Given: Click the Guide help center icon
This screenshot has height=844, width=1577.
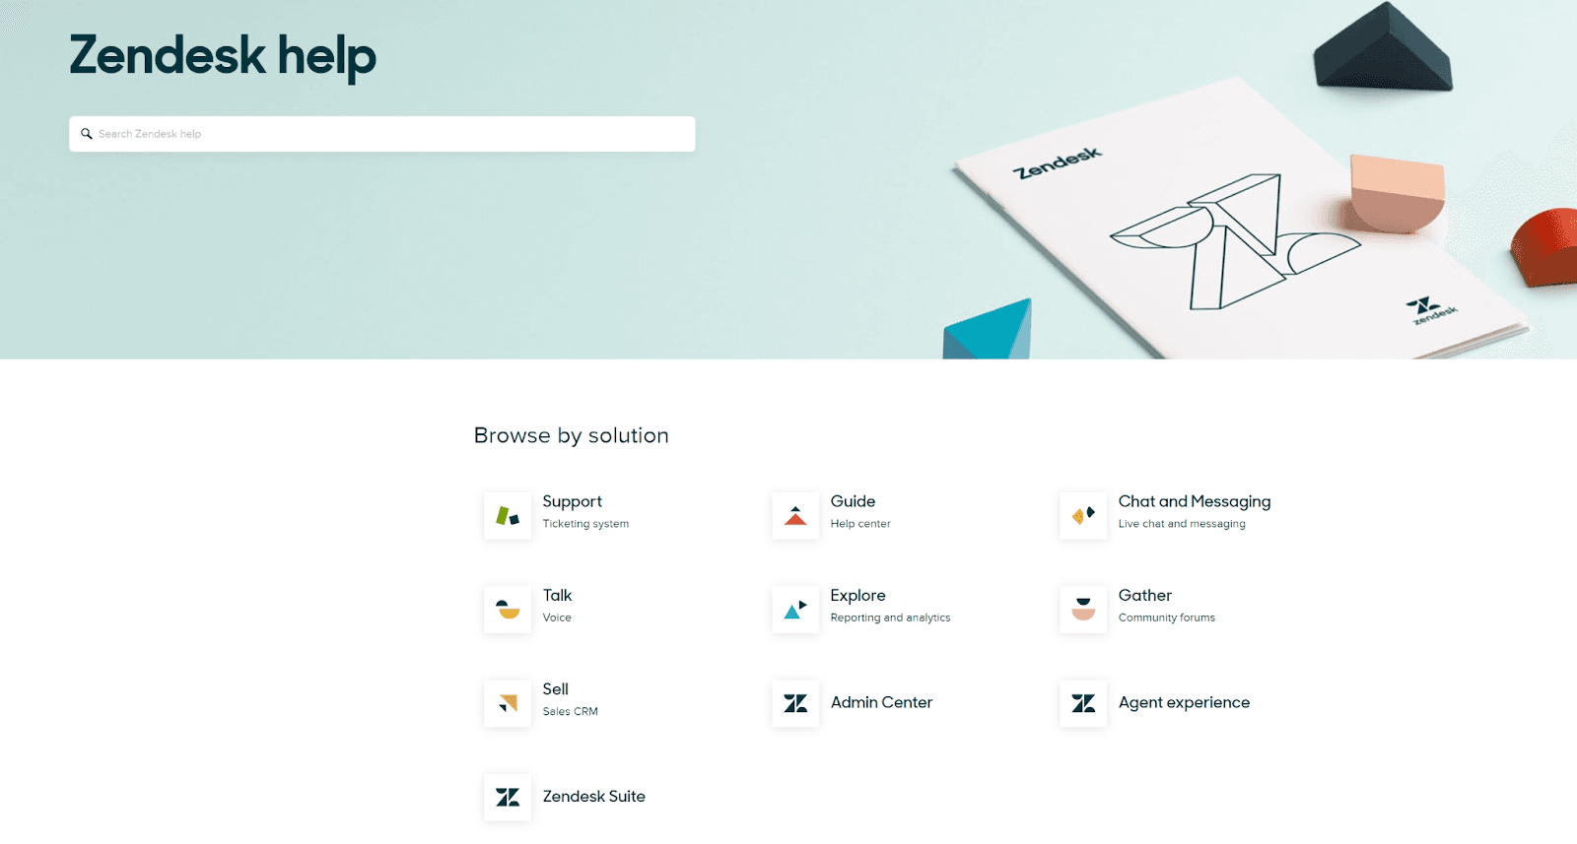Looking at the screenshot, I should point(795,516).
